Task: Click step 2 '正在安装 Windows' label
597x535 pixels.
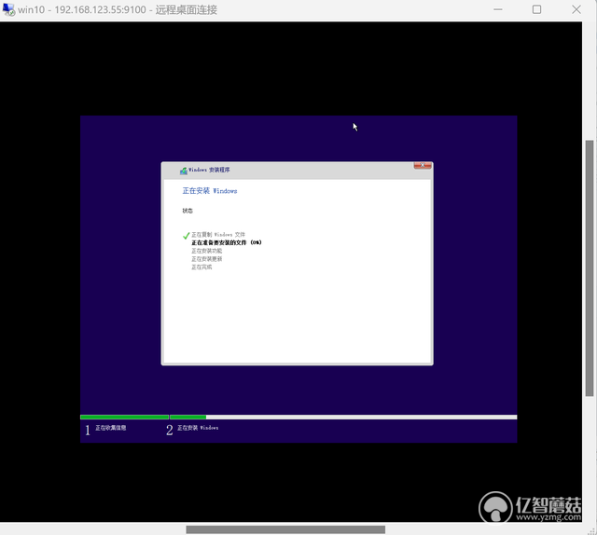Action: click(x=198, y=428)
